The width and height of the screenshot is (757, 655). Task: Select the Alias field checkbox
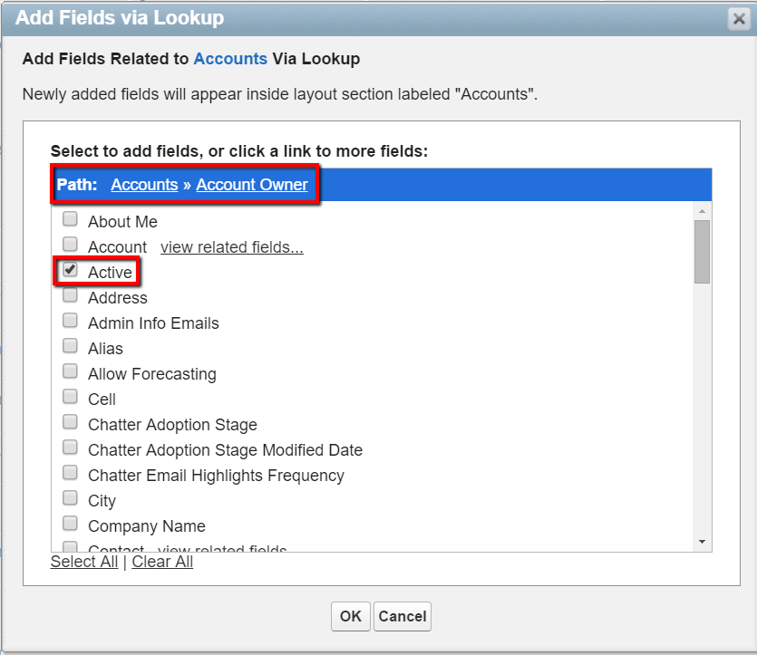coord(70,346)
